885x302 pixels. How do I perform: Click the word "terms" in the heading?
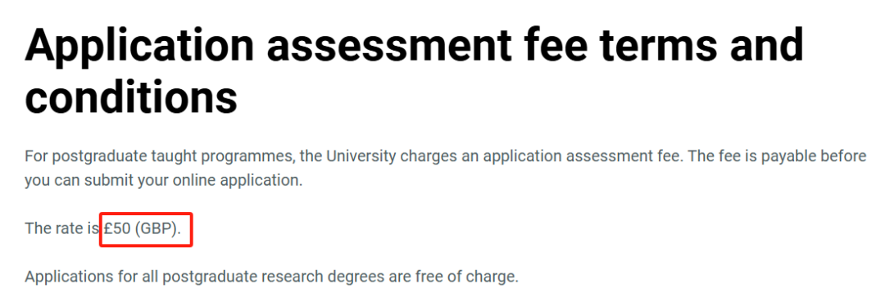point(657,46)
